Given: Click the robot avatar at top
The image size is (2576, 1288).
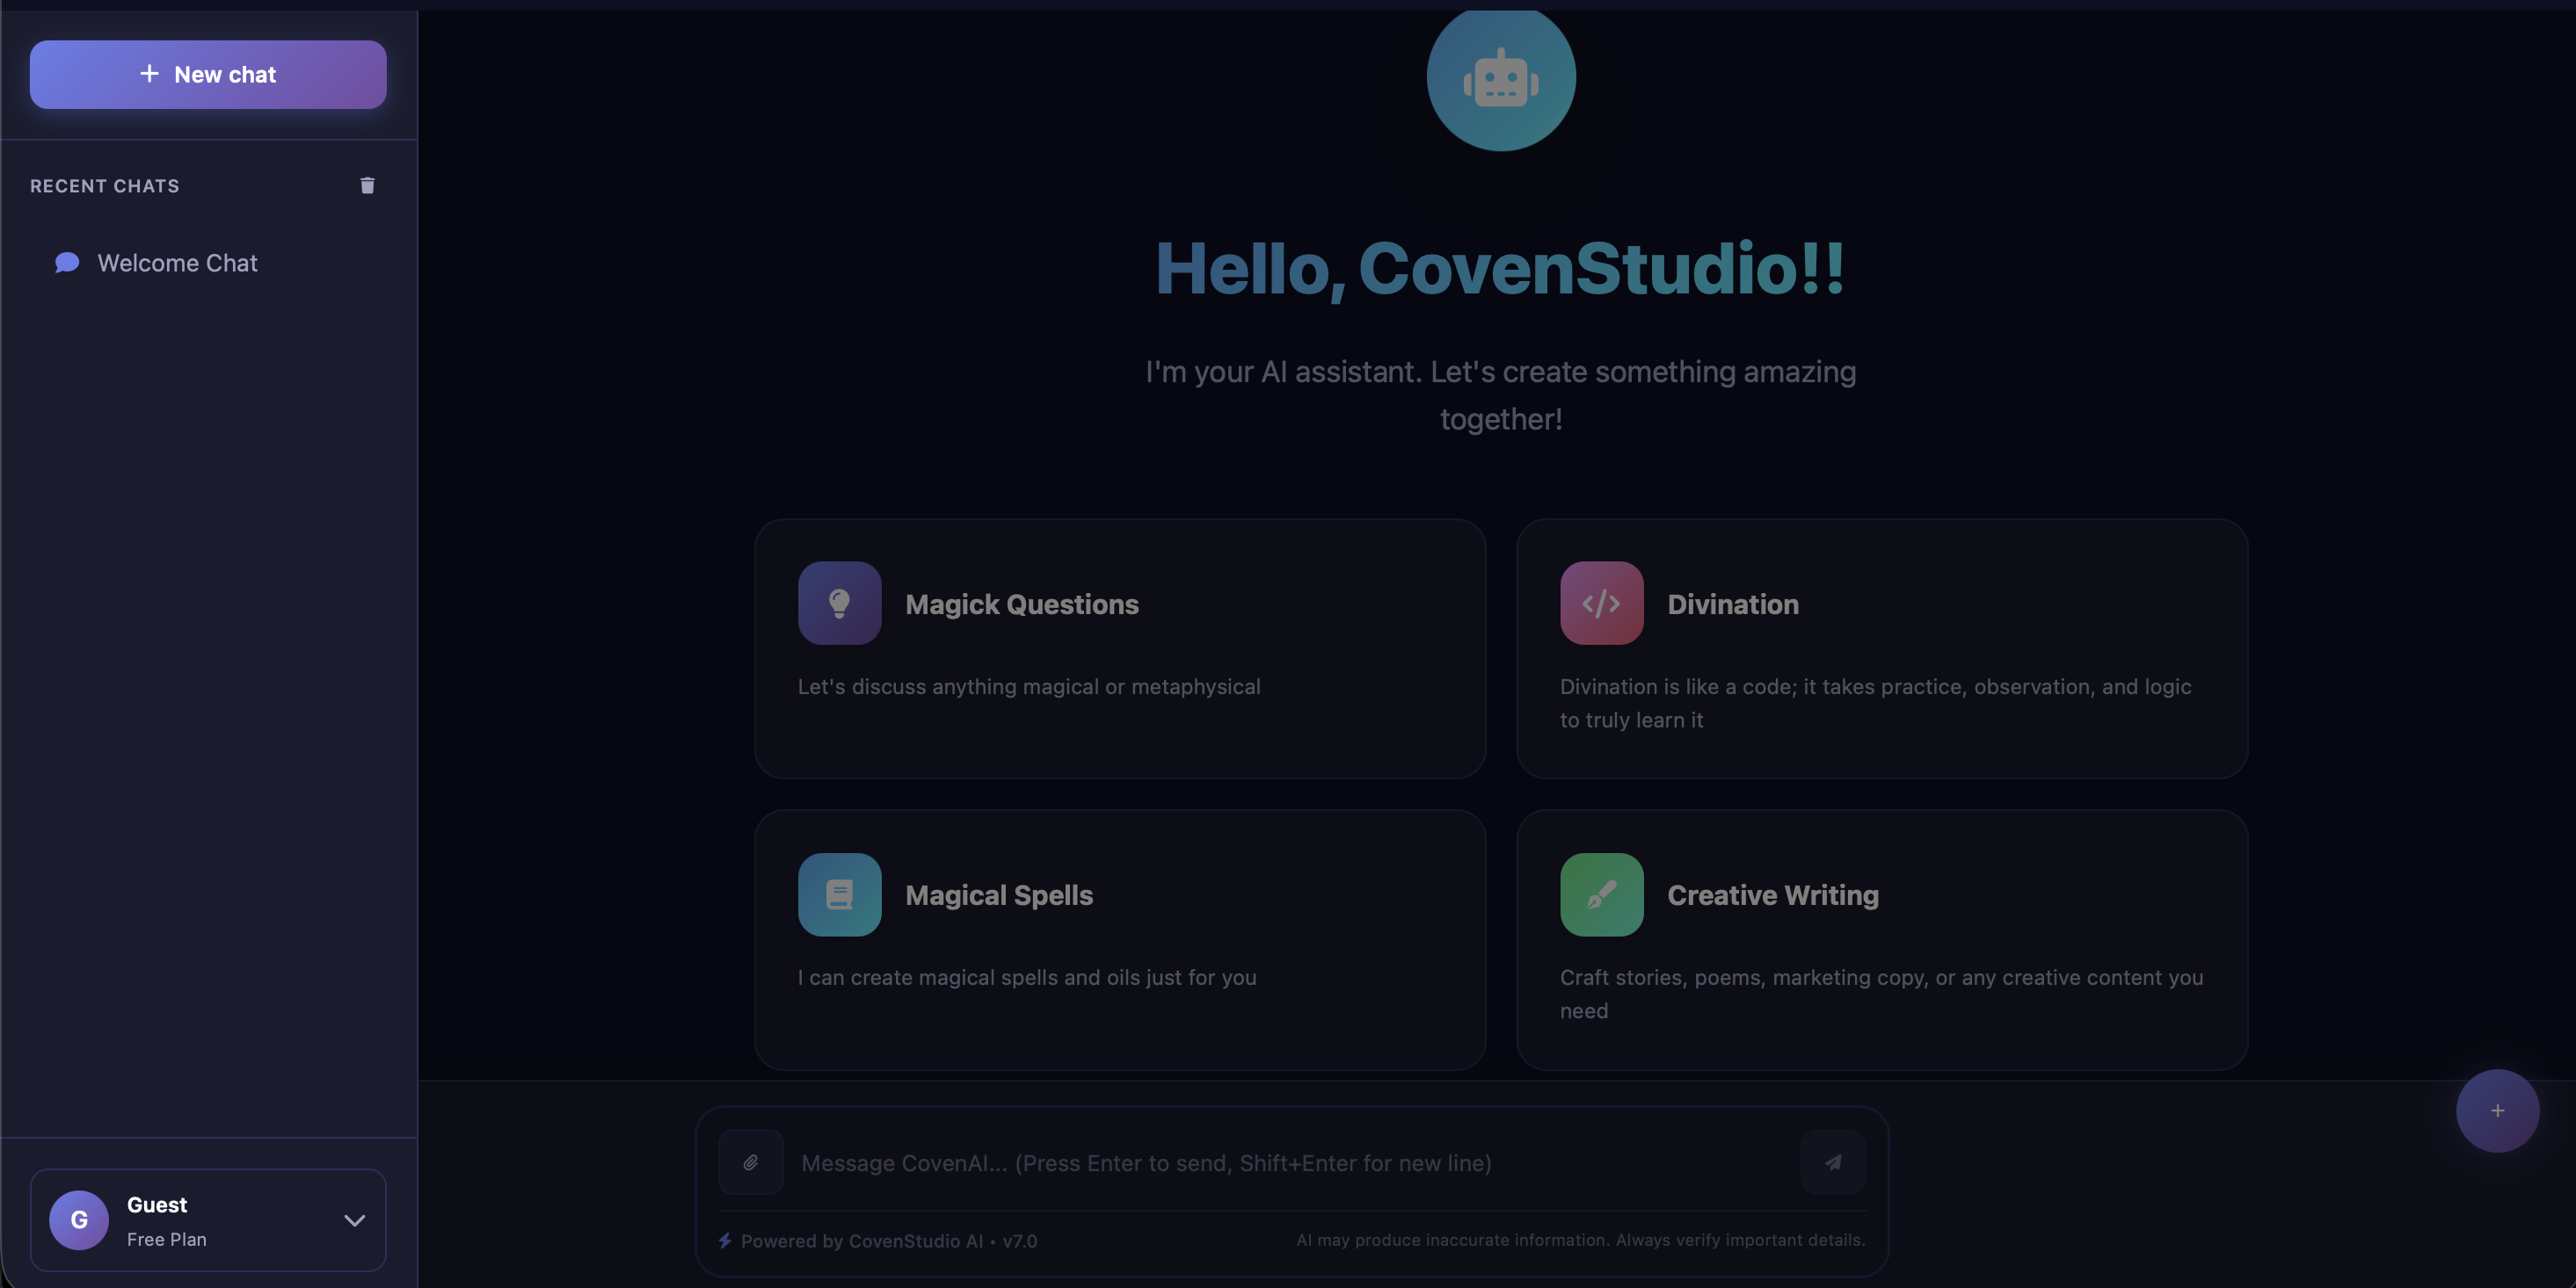Looking at the screenshot, I should 1500,78.
